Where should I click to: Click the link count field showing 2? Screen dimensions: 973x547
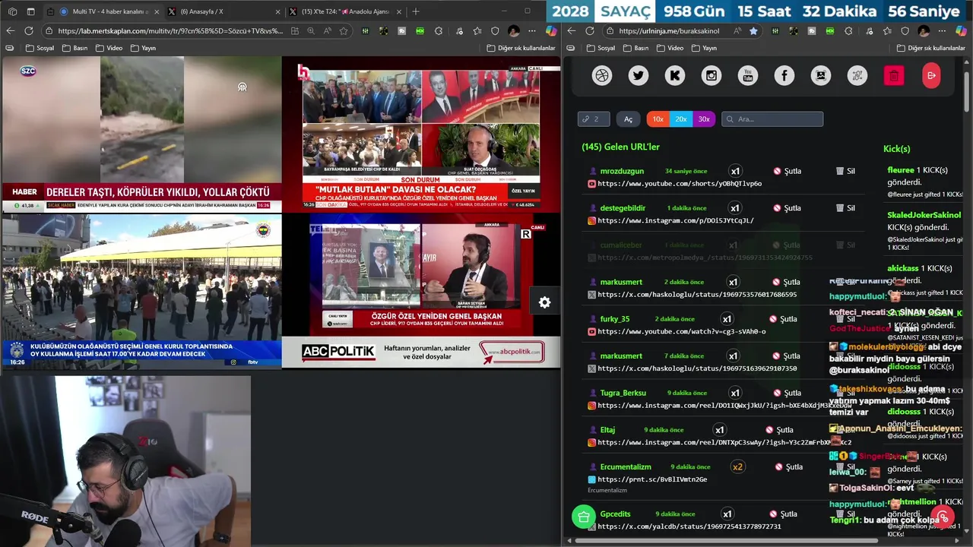[x=594, y=119]
